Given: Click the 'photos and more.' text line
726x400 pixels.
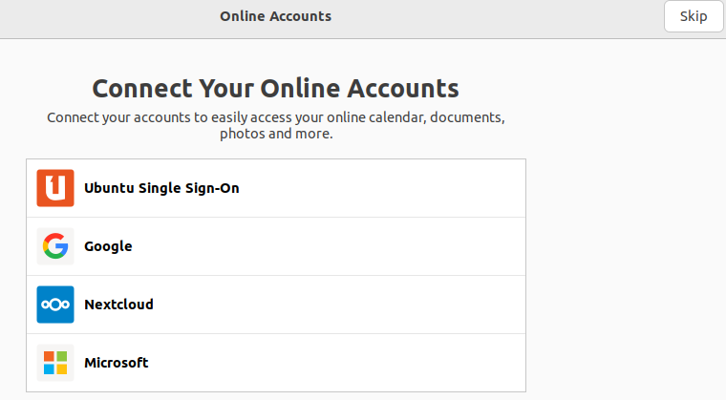Looking at the screenshot, I should click(x=276, y=134).
